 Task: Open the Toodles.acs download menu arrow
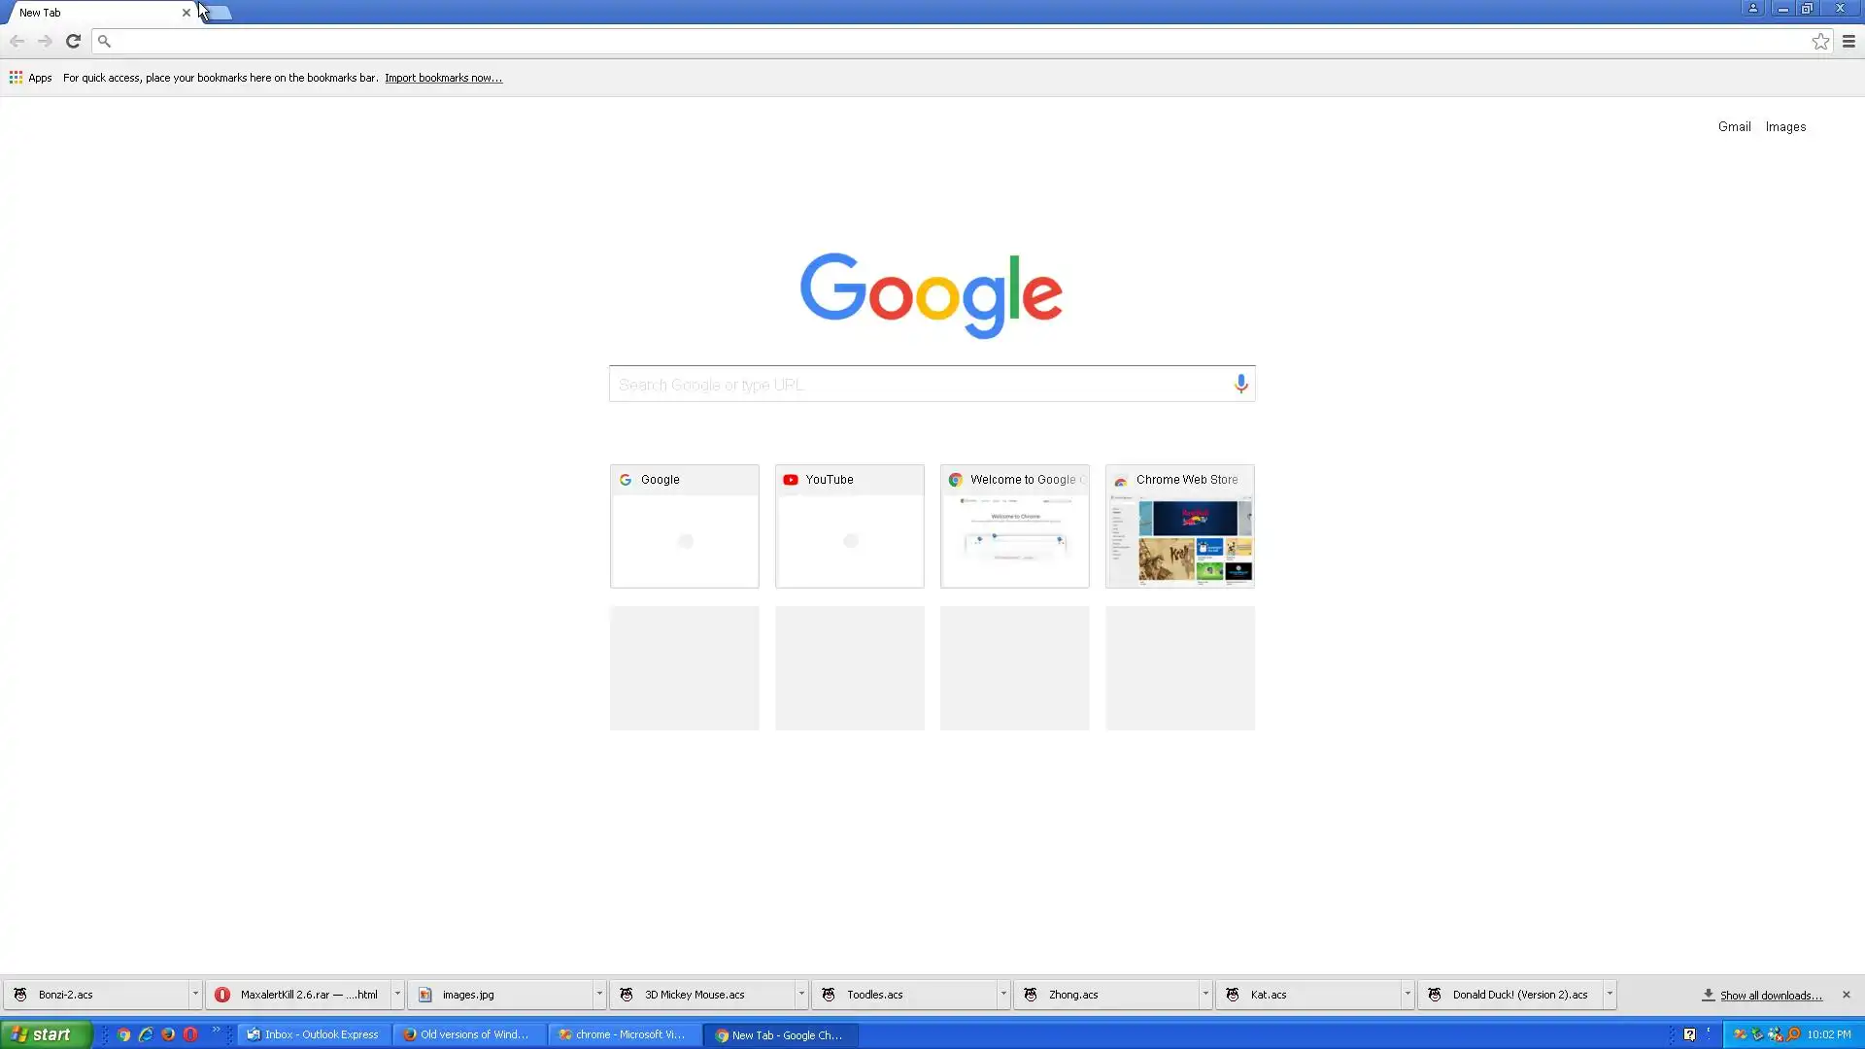coord(1003,994)
